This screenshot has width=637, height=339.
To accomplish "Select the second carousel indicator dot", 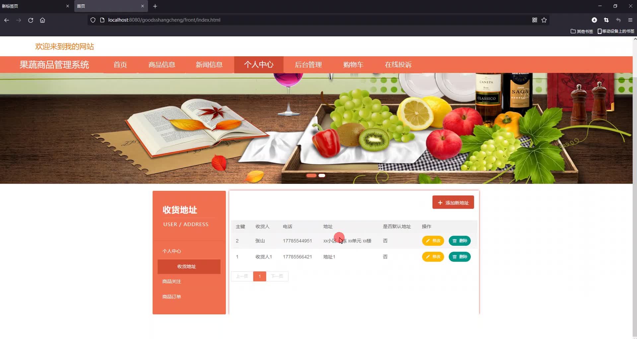I will [x=321, y=175].
